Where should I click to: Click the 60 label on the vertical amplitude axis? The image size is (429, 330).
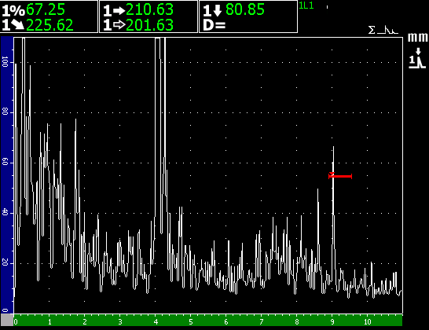click(5, 162)
